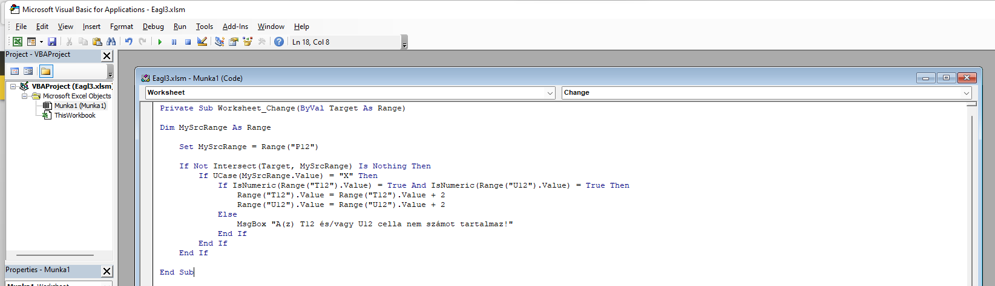The width and height of the screenshot is (995, 286).
Task: Click the Project panel horizontal scrollbar
Action: (x=54, y=255)
